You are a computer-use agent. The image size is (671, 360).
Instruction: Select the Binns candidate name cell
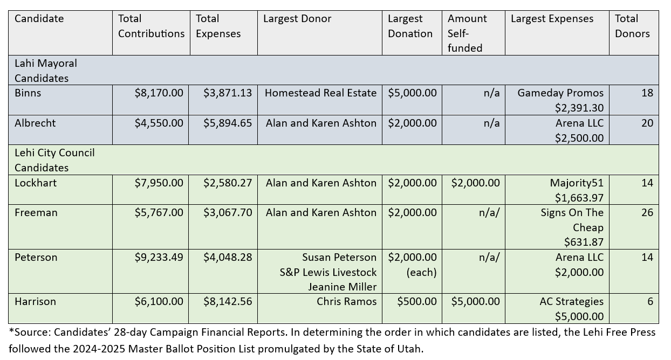(28, 93)
